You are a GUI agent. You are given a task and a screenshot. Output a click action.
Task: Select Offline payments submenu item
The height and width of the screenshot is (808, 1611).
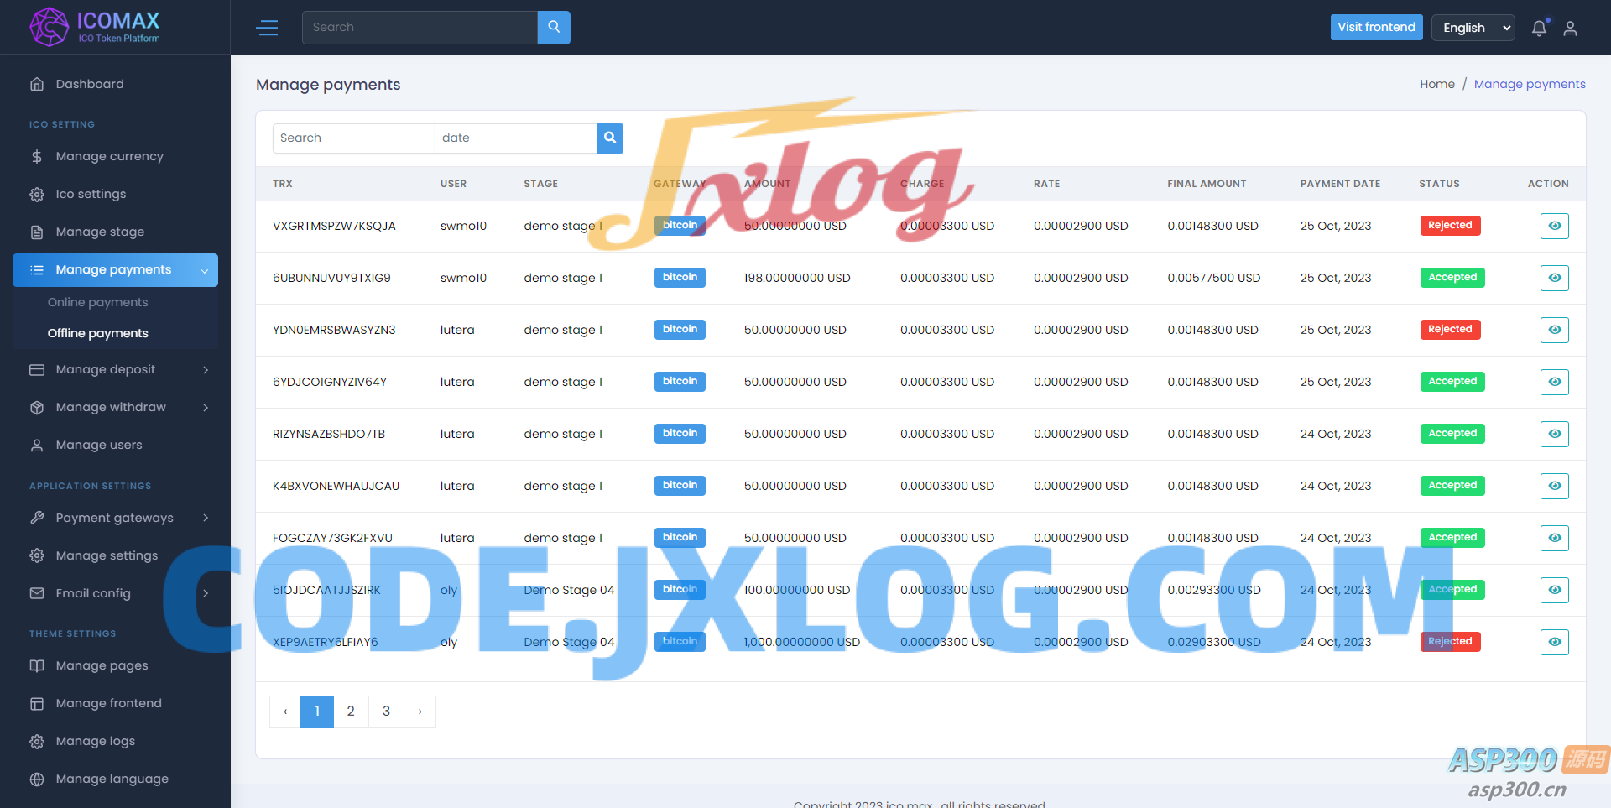point(97,333)
